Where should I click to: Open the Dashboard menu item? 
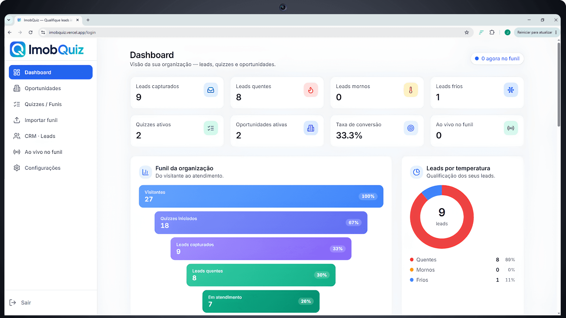click(51, 72)
